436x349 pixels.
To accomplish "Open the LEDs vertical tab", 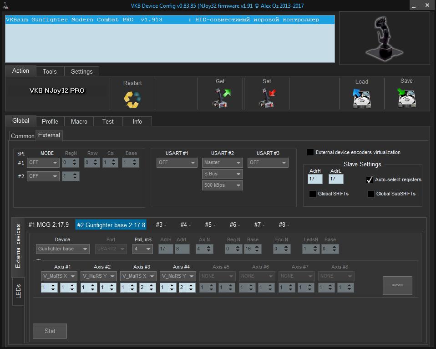I will 18,291.
